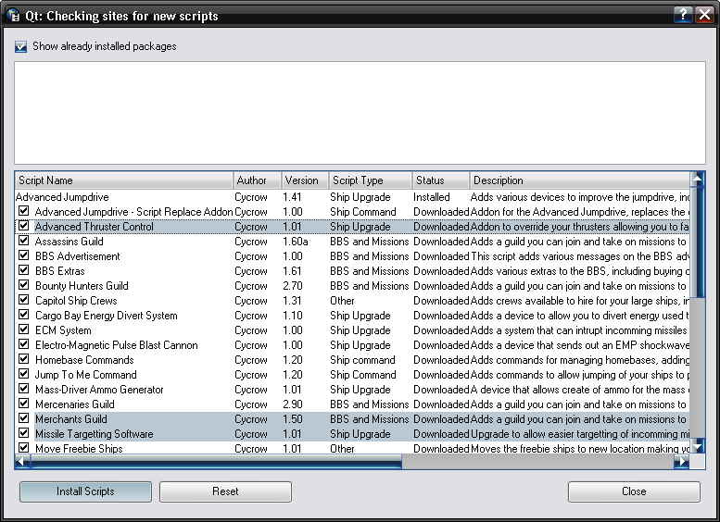The image size is (720, 522).
Task: Click the vertical scrollbar thumb
Action: point(698,242)
